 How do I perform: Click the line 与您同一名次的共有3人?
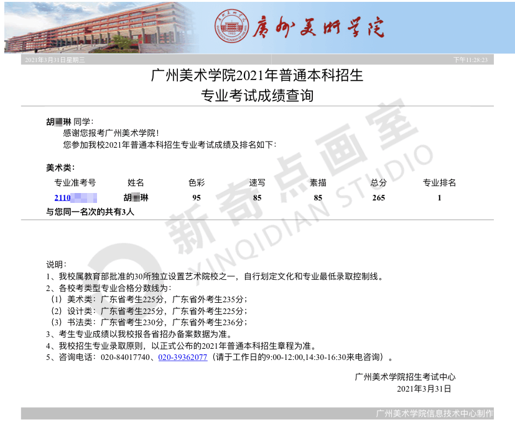click(90, 212)
